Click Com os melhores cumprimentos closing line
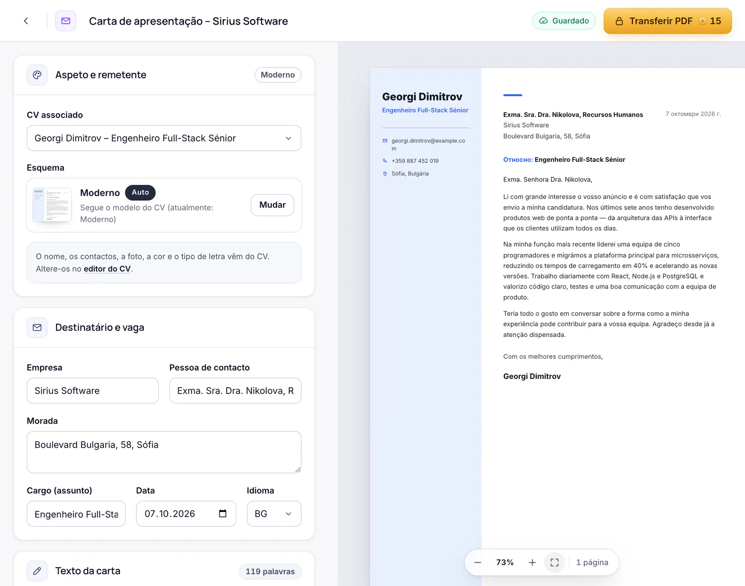This screenshot has width=745, height=586. point(553,357)
